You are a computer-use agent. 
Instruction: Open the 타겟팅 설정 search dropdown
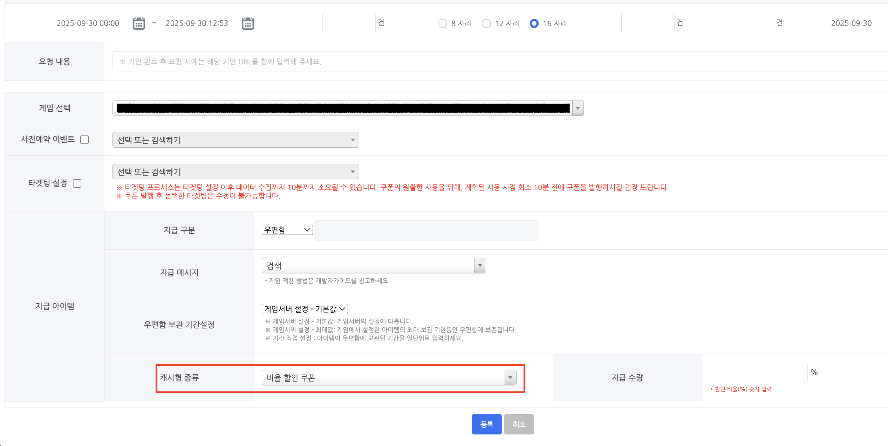(235, 172)
